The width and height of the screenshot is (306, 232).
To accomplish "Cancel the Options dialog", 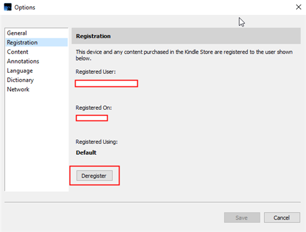I will [282, 218].
